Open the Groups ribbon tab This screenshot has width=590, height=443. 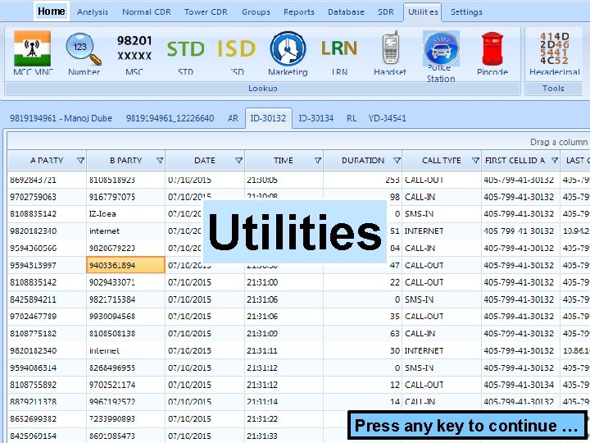click(x=256, y=12)
